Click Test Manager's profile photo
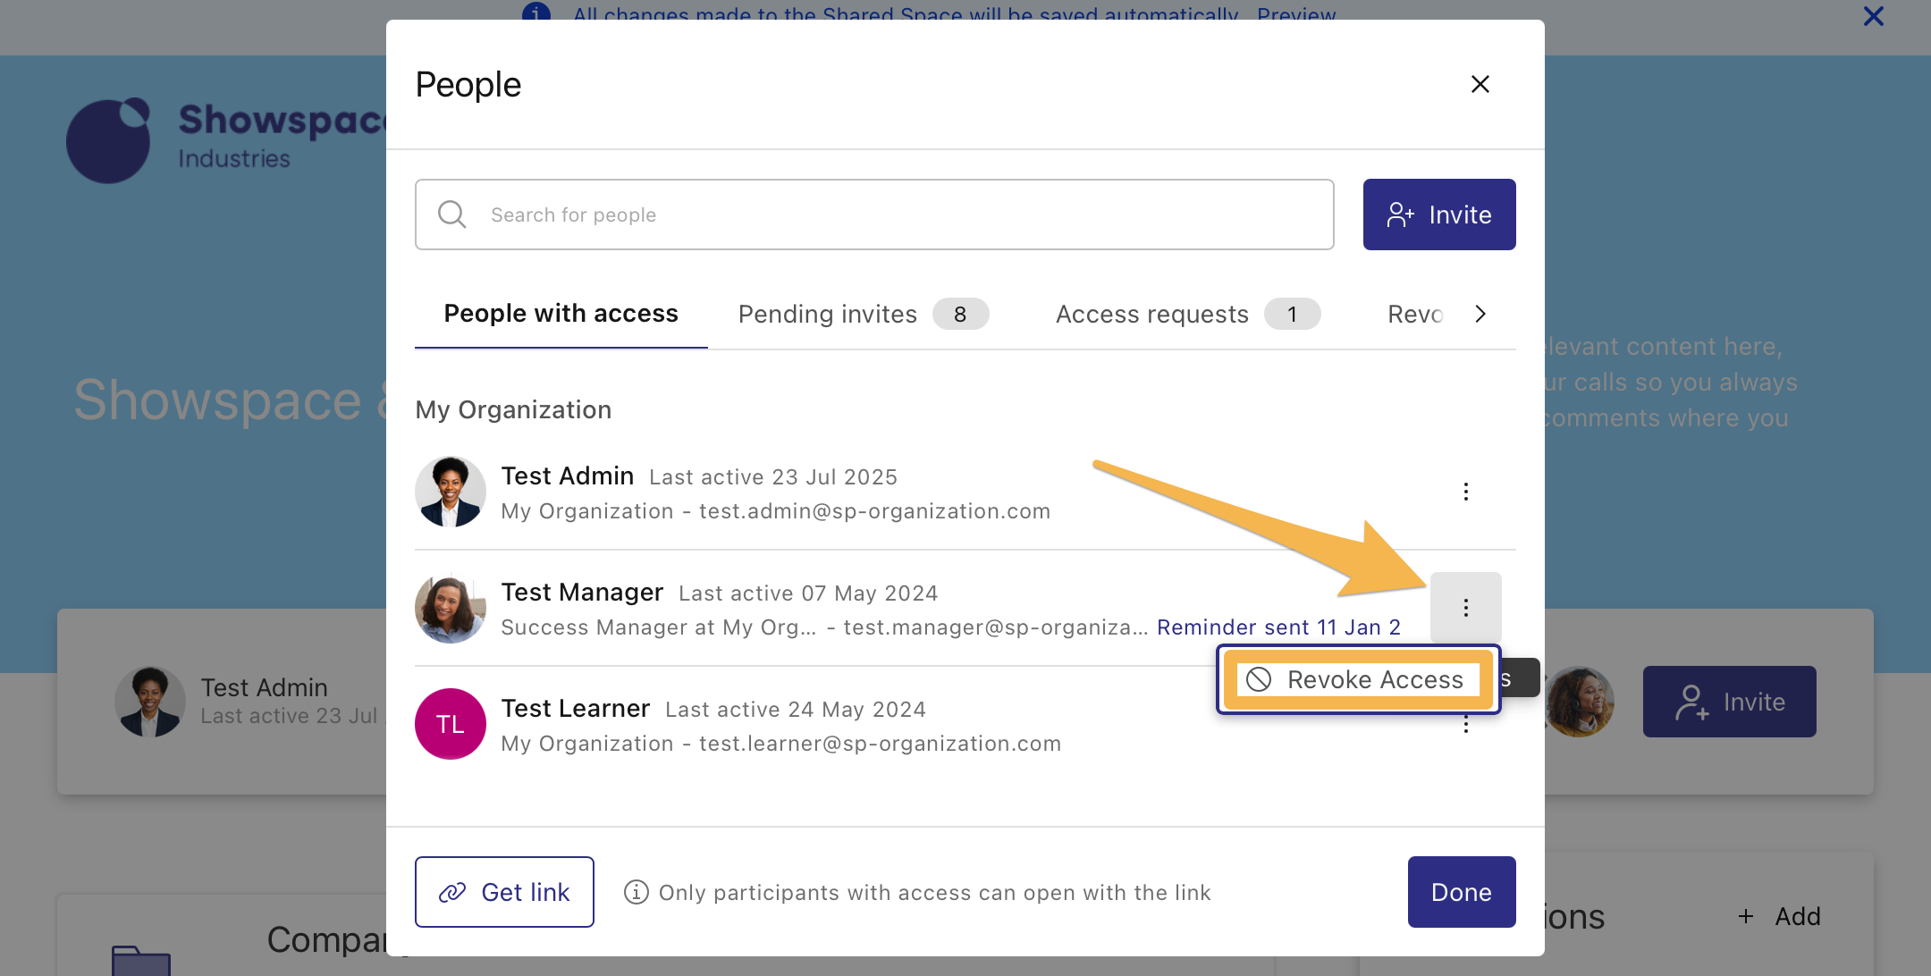1931x976 pixels. coord(451,608)
